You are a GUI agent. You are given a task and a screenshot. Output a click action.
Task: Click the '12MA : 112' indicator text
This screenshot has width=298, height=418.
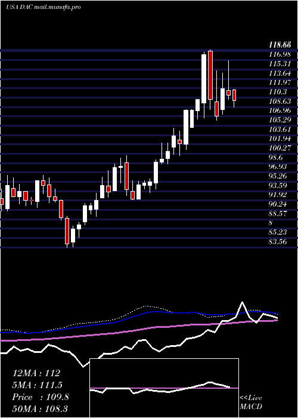pos(36,373)
